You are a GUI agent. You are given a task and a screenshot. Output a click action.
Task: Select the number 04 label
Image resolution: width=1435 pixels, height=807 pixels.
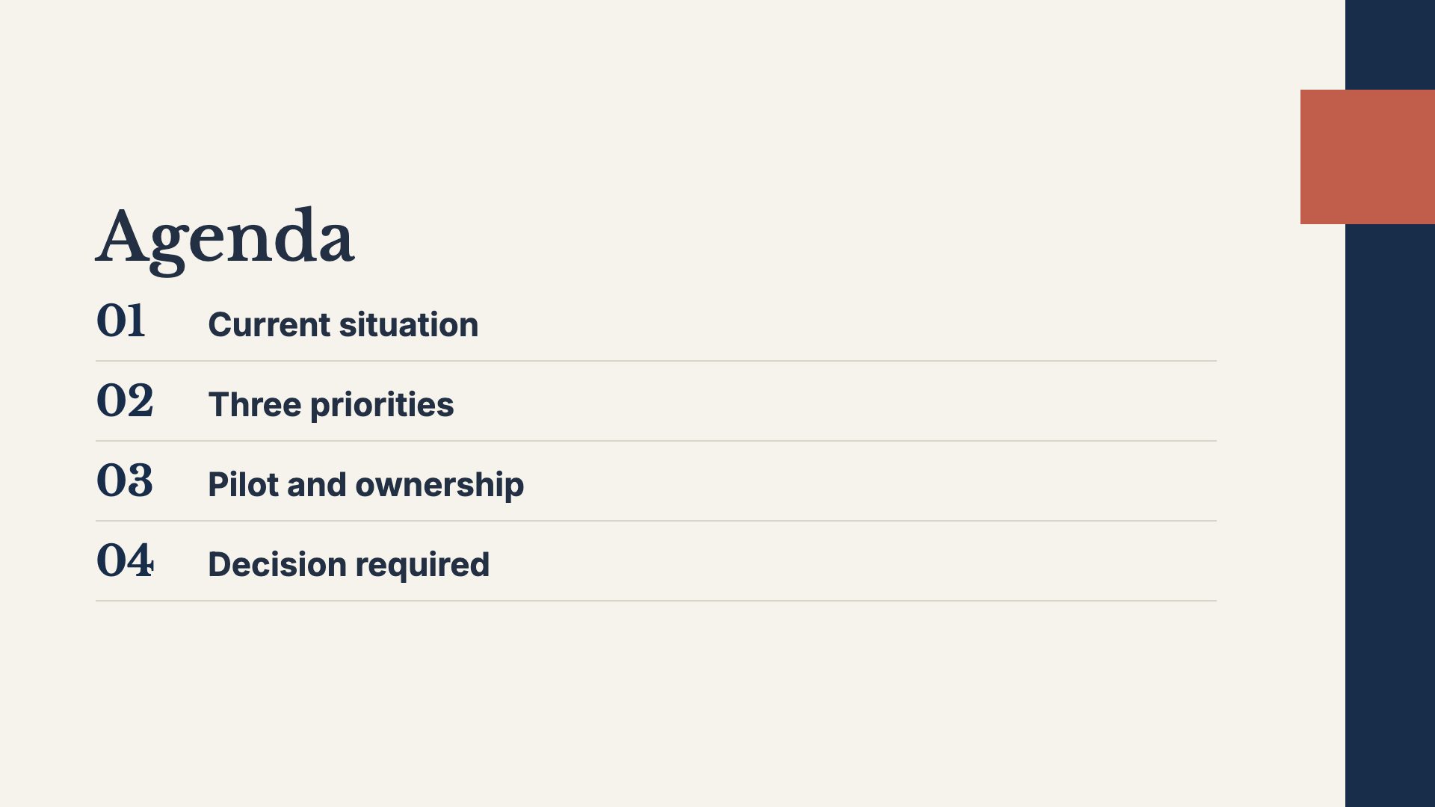tap(125, 561)
